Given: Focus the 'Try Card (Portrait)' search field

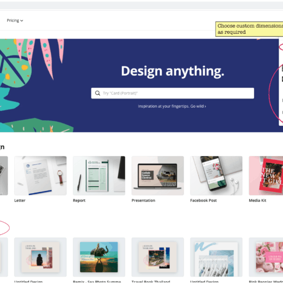Looking at the screenshot, I should pyautogui.click(x=173, y=93).
